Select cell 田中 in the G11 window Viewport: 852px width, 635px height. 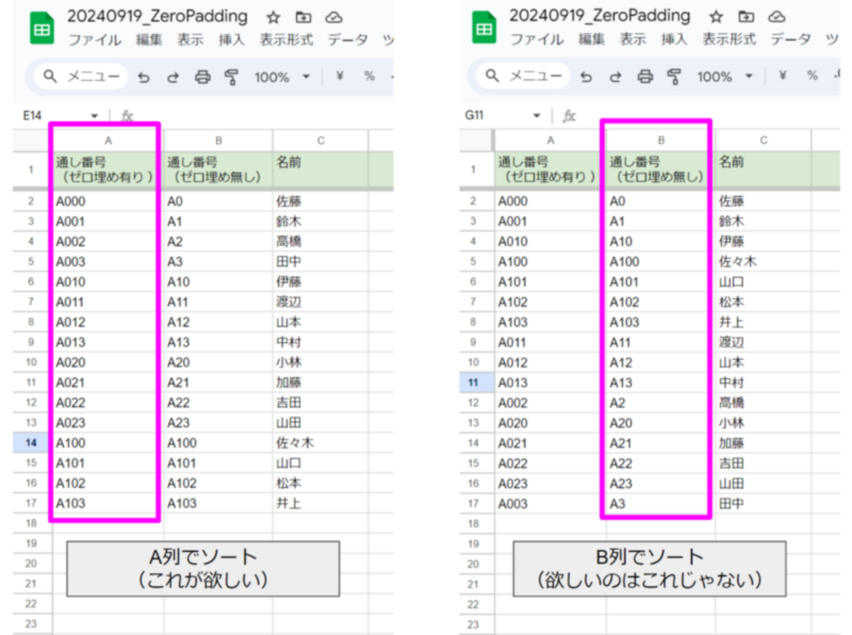point(764,503)
